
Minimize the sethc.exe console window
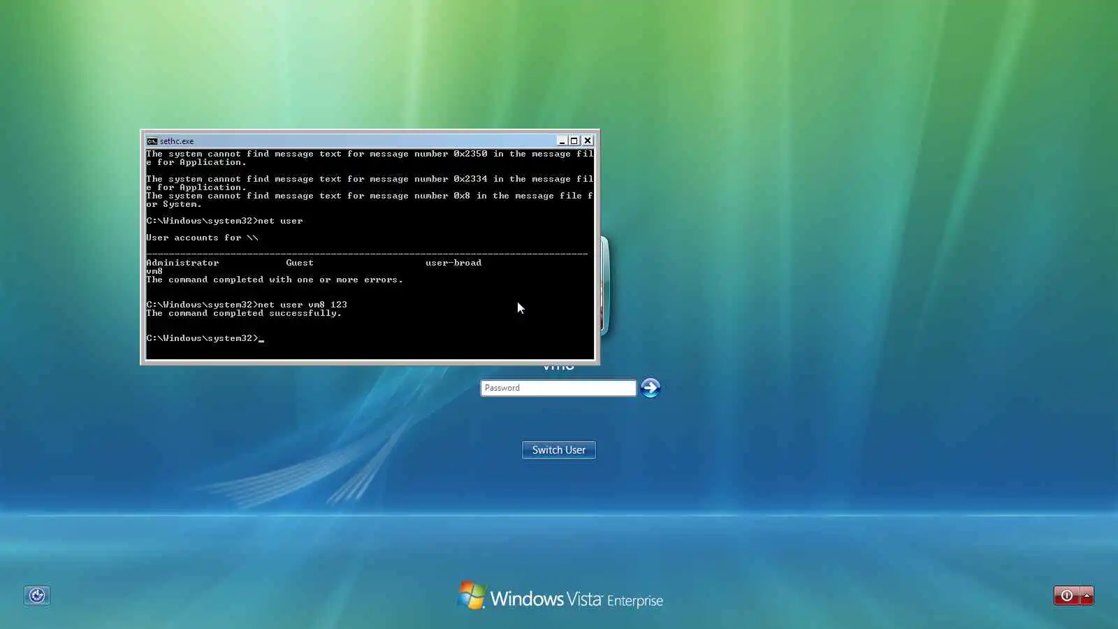(x=562, y=140)
